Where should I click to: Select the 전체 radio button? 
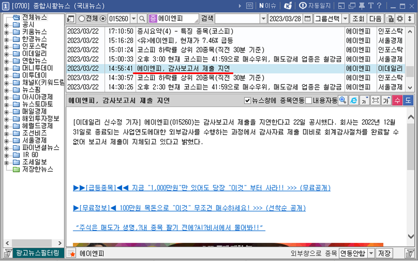81,19
